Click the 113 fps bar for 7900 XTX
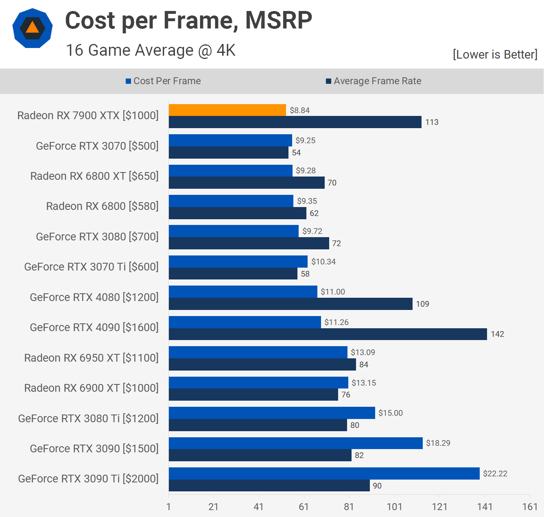This screenshot has height=517, width=544. click(295, 122)
